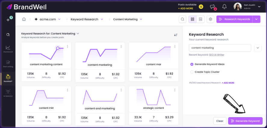This screenshot has height=128, width=267.
Task: Click the Clear button
Action: click(220, 121)
